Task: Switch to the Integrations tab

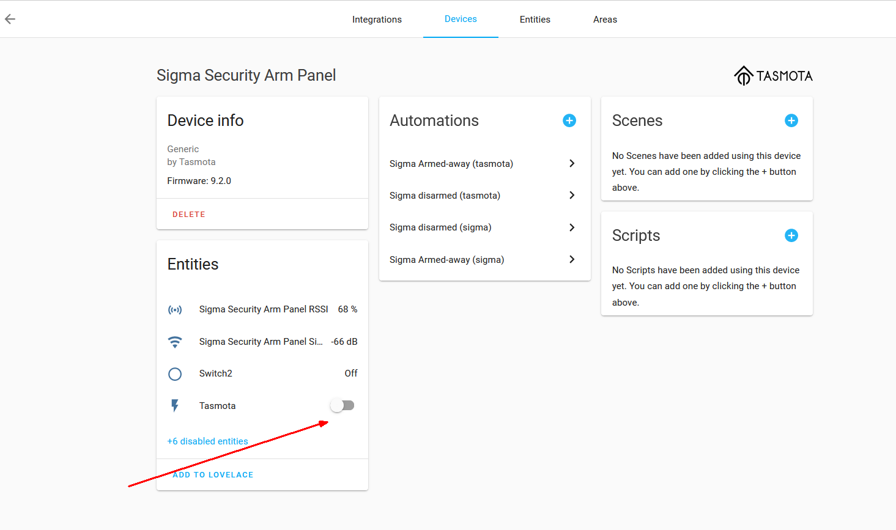Action: click(x=377, y=20)
